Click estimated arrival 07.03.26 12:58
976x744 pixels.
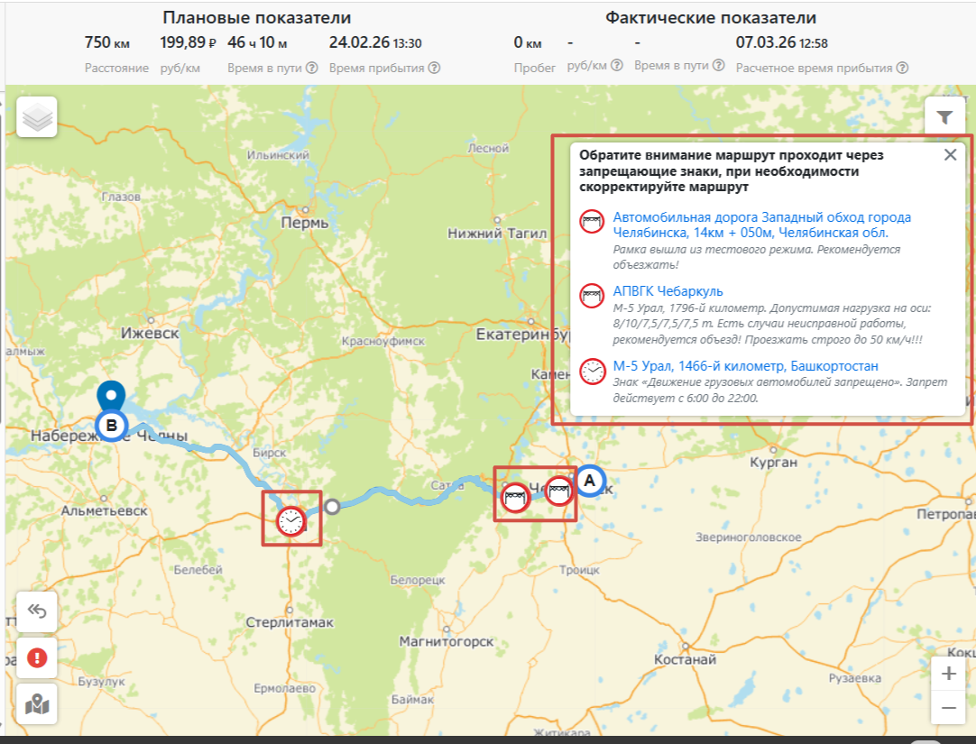point(782,42)
